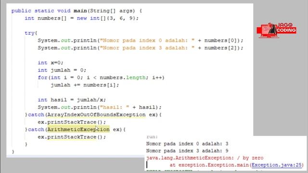Click the 'int jumlah = 0;' line

62,70
